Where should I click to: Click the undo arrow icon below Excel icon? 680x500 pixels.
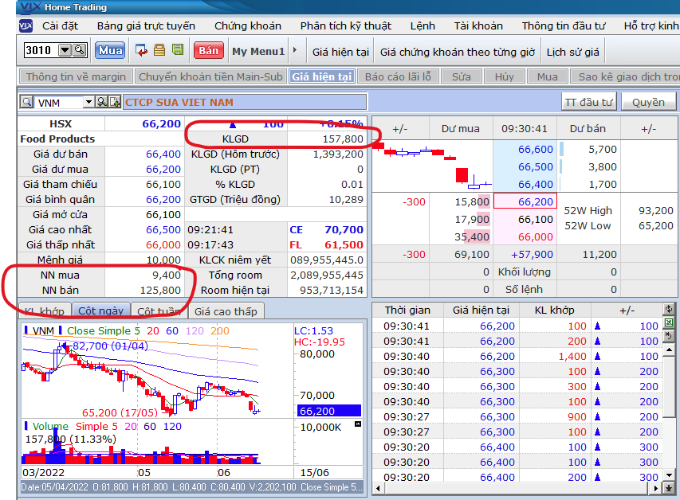[669, 336]
